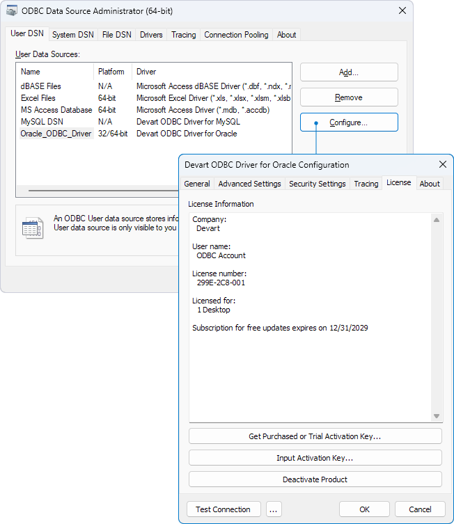Click the Deactivate Product button
This screenshot has height=524, width=454.
[x=315, y=479]
